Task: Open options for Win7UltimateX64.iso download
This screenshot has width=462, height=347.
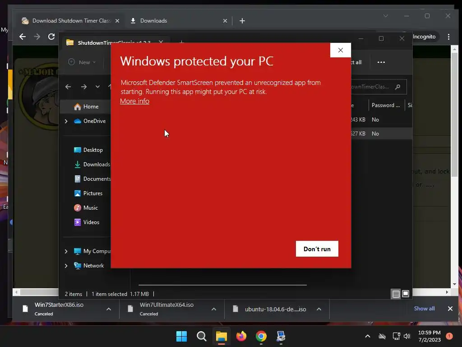Action: tap(214, 309)
